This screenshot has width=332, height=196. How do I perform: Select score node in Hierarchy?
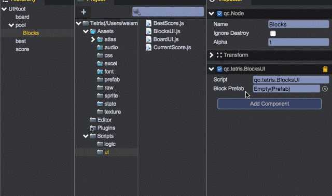22,49
